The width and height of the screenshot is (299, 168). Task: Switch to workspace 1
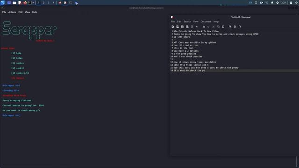[38, 3]
